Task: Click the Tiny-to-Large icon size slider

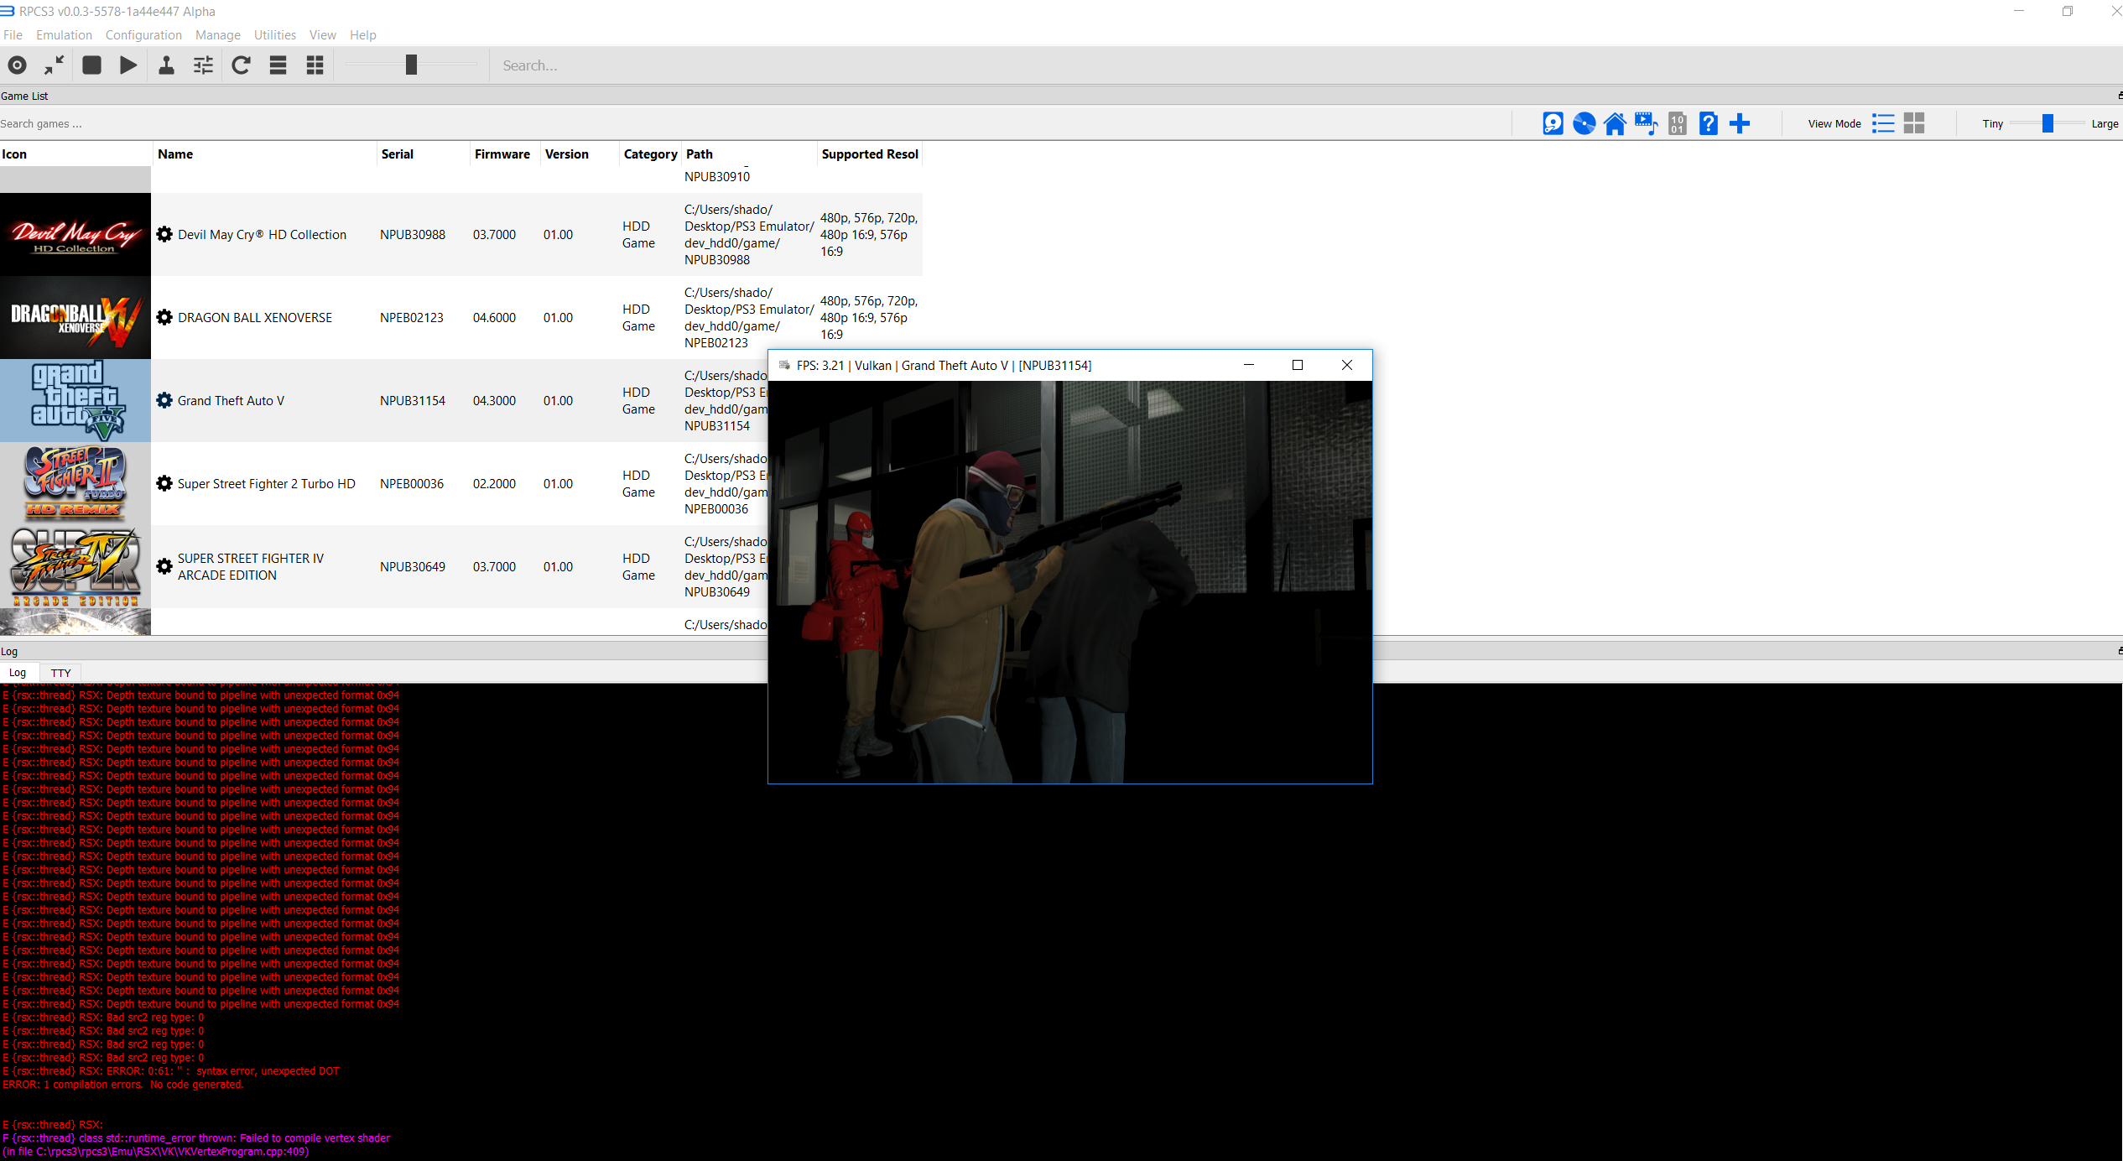Action: [x=2047, y=123]
